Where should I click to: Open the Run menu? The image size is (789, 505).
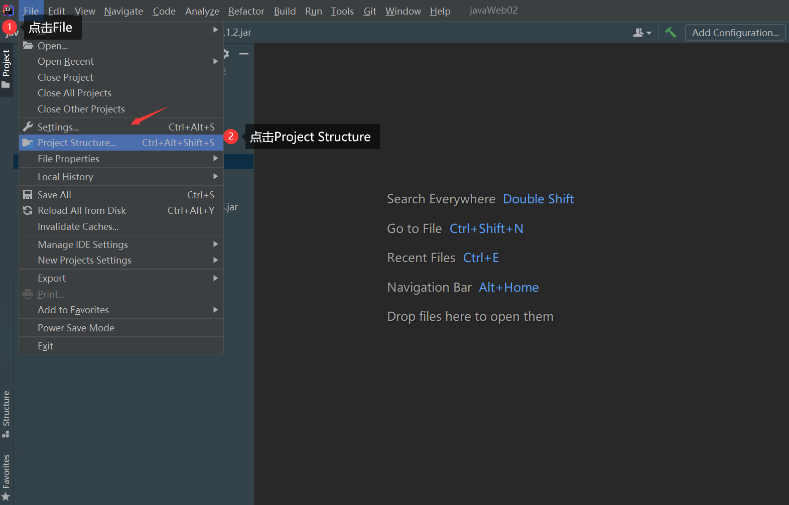tap(314, 11)
